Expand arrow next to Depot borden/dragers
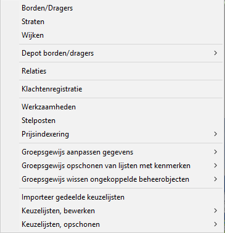This screenshot has height=233, width=225. click(x=215, y=53)
